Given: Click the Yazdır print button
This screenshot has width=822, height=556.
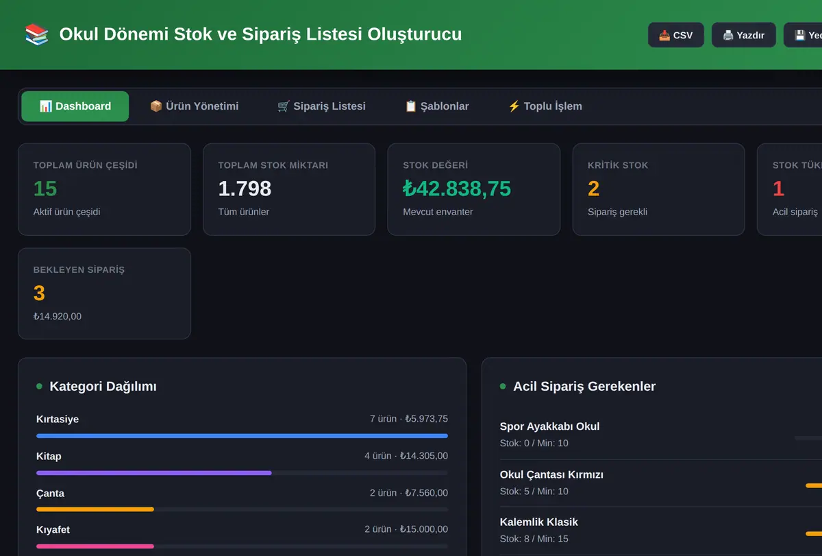Looking at the screenshot, I should click(x=743, y=35).
